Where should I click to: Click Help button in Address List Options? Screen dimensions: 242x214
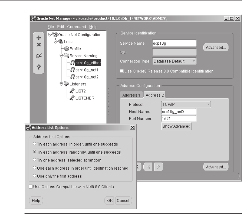pyautogui.click(x=36, y=201)
